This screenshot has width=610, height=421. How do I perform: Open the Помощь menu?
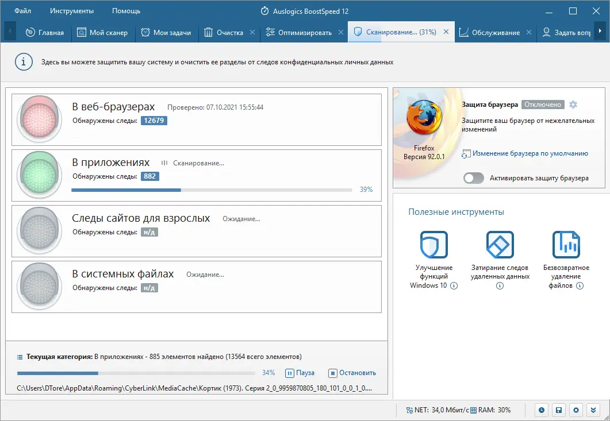click(126, 11)
